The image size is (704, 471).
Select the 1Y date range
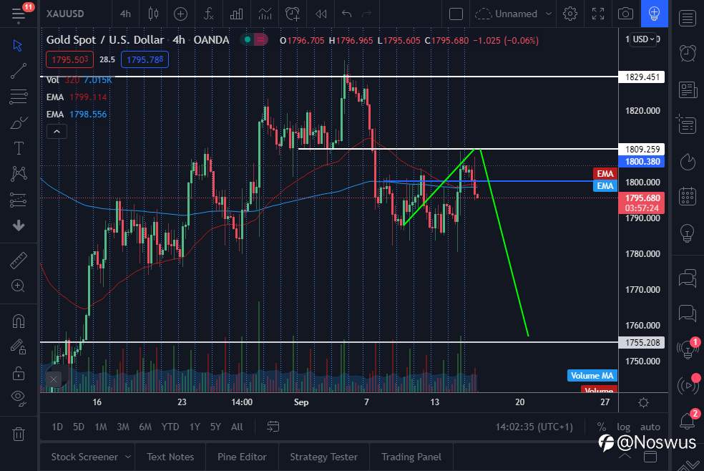195,427
